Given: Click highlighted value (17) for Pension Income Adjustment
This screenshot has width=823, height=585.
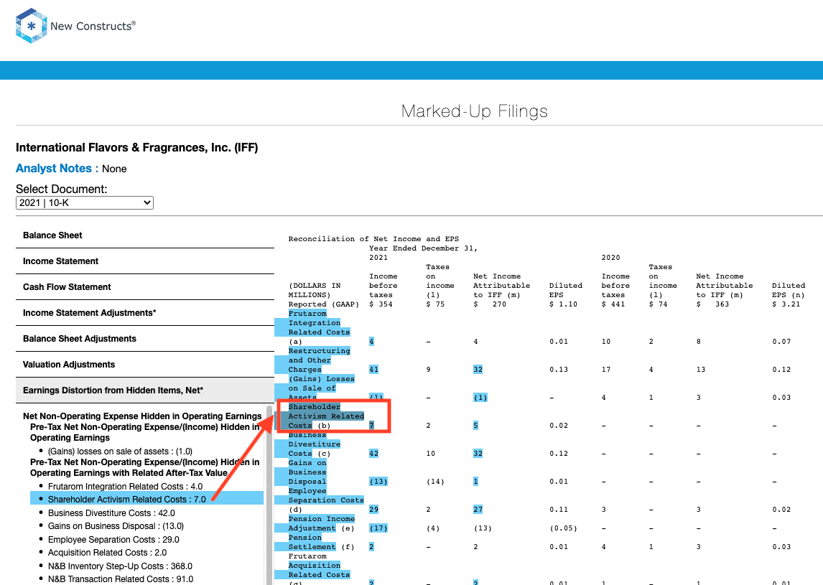Looking at the screenshot, I should 378,528.
